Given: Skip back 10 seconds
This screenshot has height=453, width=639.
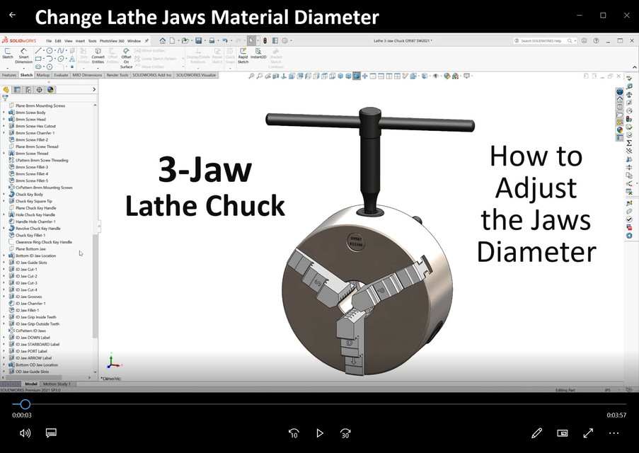Looking at the screenshot, I should click(x=294, y=432).
